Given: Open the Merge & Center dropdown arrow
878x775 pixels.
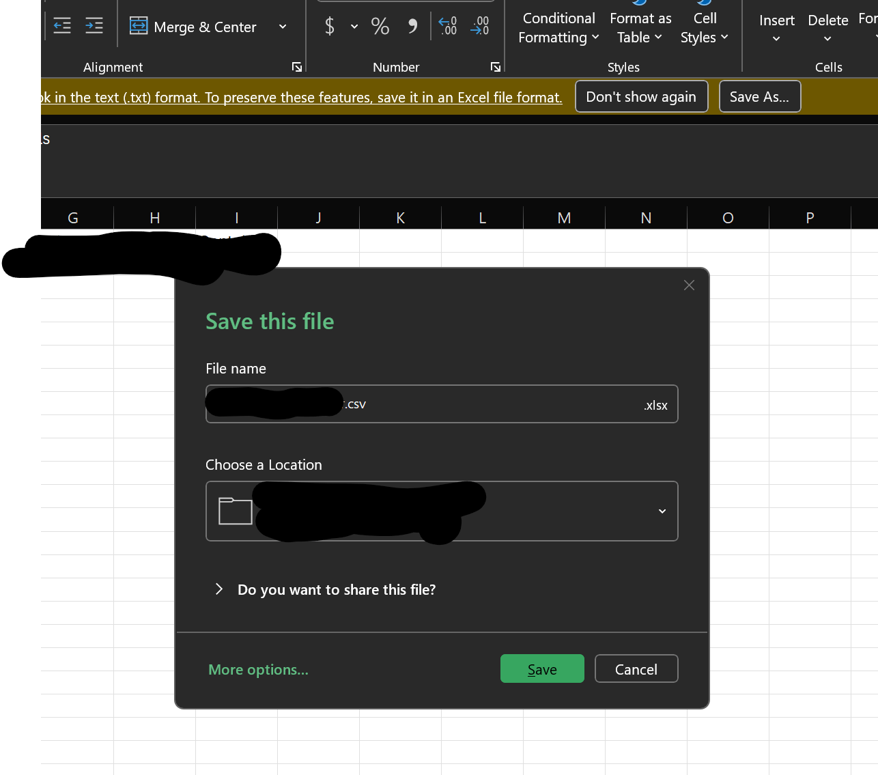Looking at the screenshot, I should [x=283, y=27].
